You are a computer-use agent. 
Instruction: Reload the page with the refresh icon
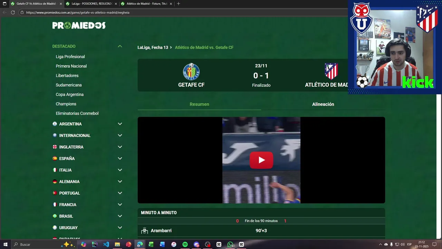tap(13, 12)
